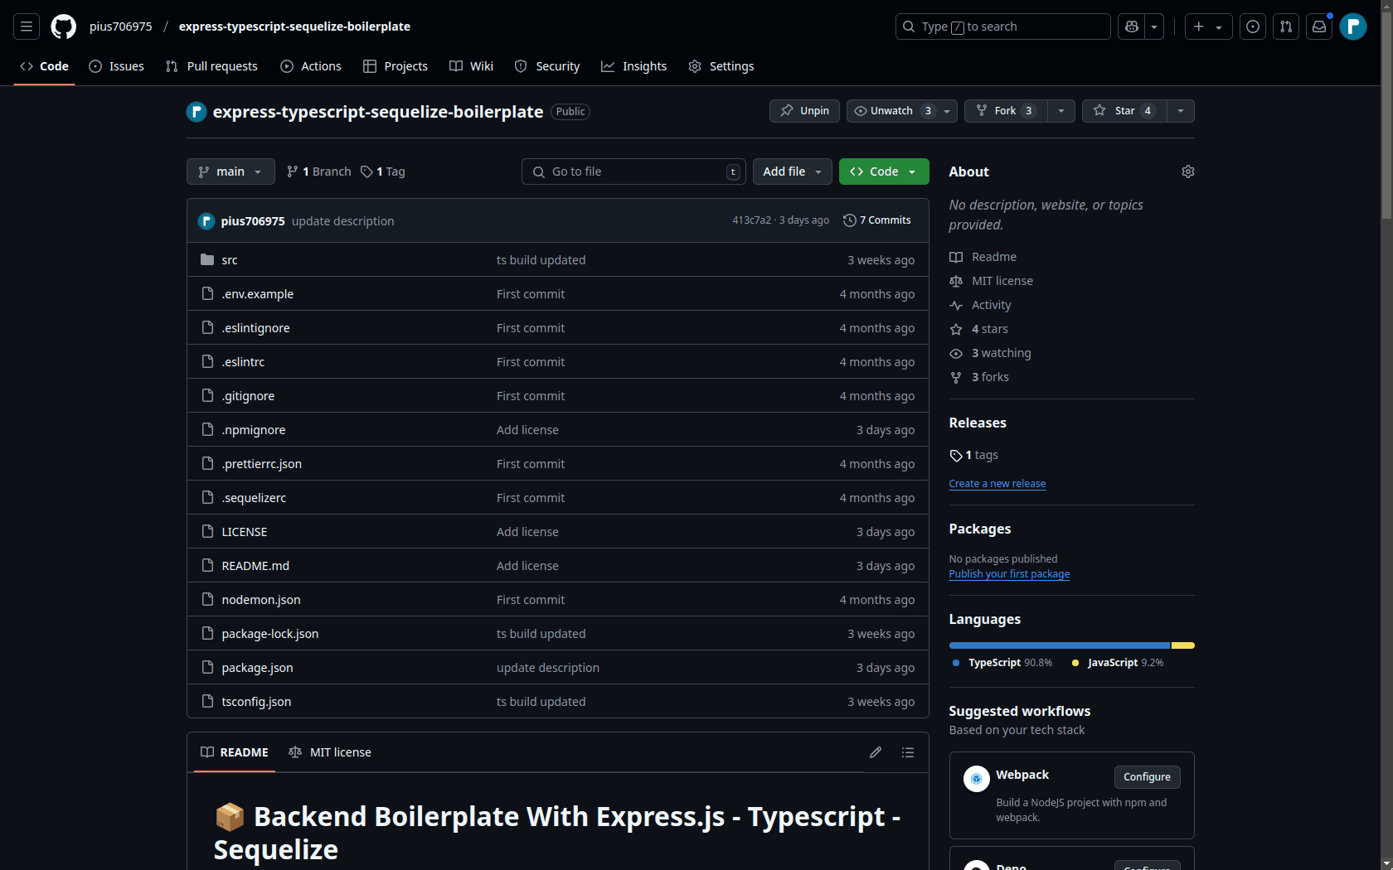1393x870 pixels.
Task: Click the GitHub logo homepage icon
Action: [x=64, y=27]
